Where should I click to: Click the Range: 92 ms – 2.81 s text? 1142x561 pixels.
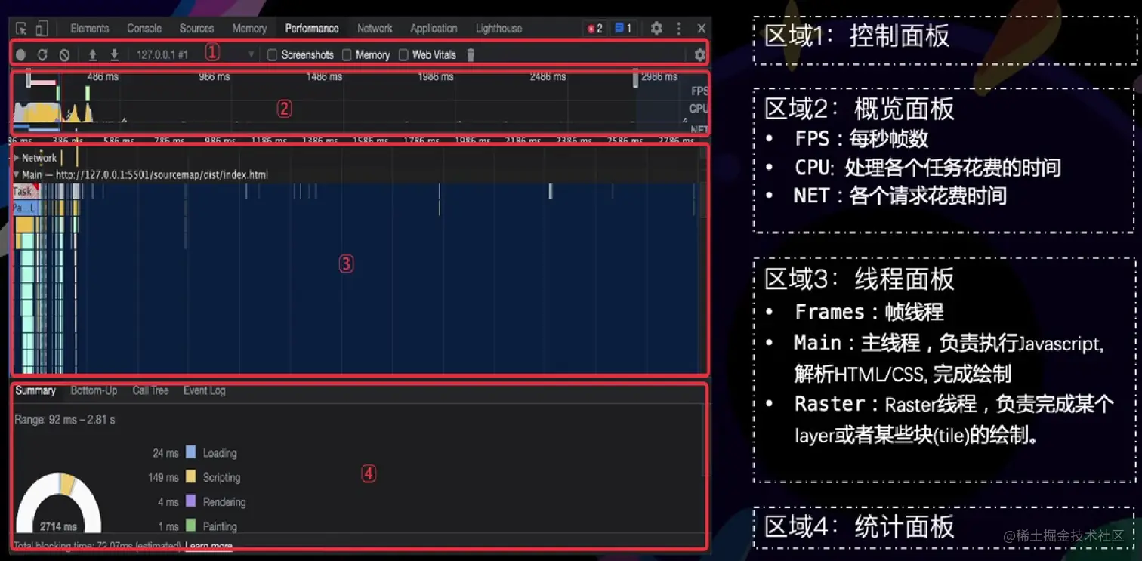[65, 419]
